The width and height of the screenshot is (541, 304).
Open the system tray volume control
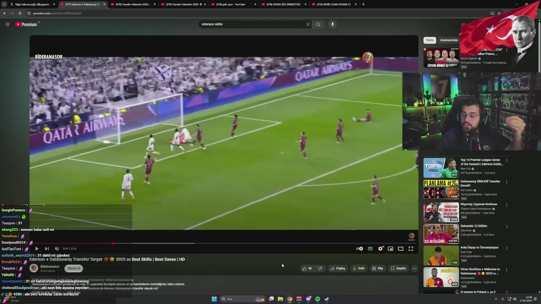pos(514,299)
